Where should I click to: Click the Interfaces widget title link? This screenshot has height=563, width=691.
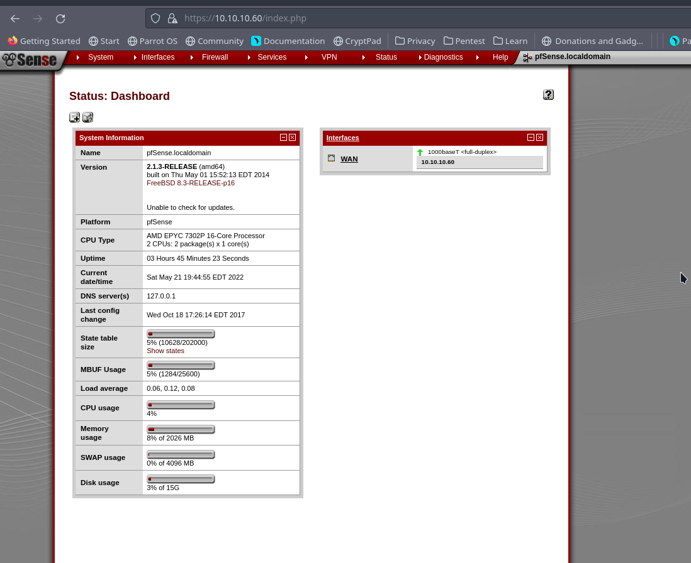coord(342,138)
